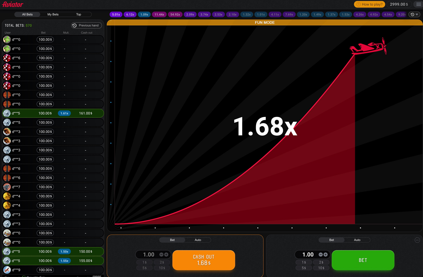Click the 1.49x history multiplier
The image size is (423, 277).
tap(317, 14)
